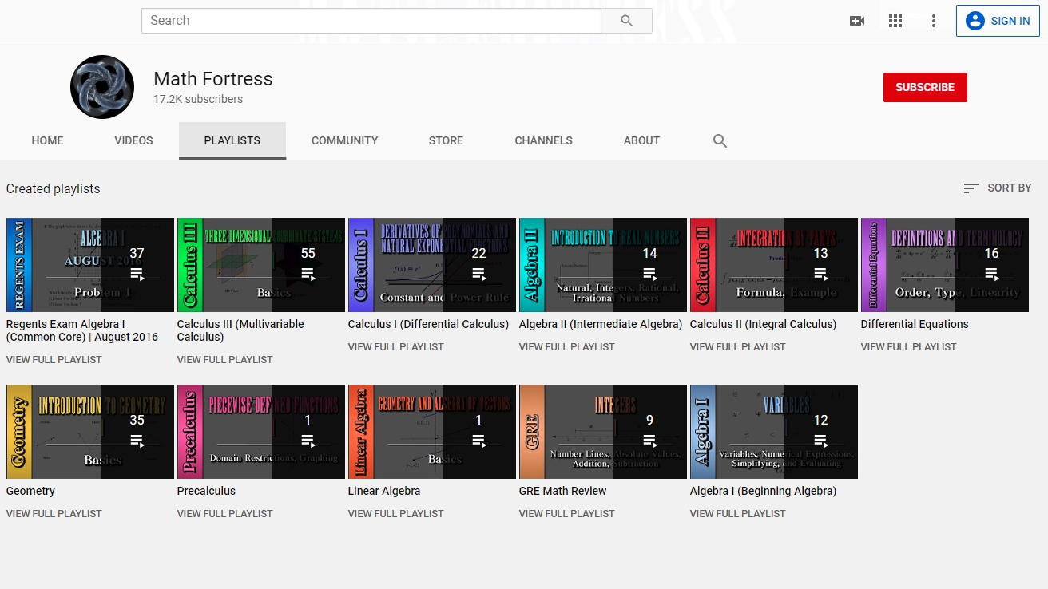Click the Algebra II (Intermediate Algebra) title
Screen dimensions: 1048x589
tap(601, 324)
